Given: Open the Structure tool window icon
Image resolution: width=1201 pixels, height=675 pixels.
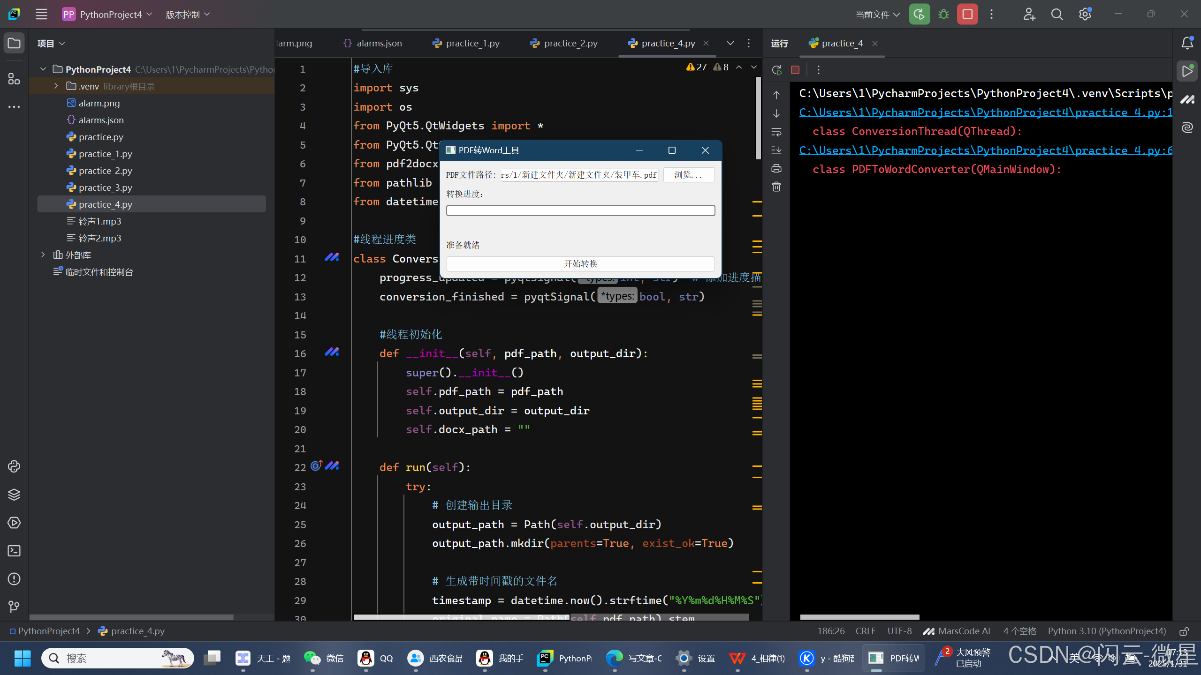Looking at the screenshot, I should [x=14, y=79].
